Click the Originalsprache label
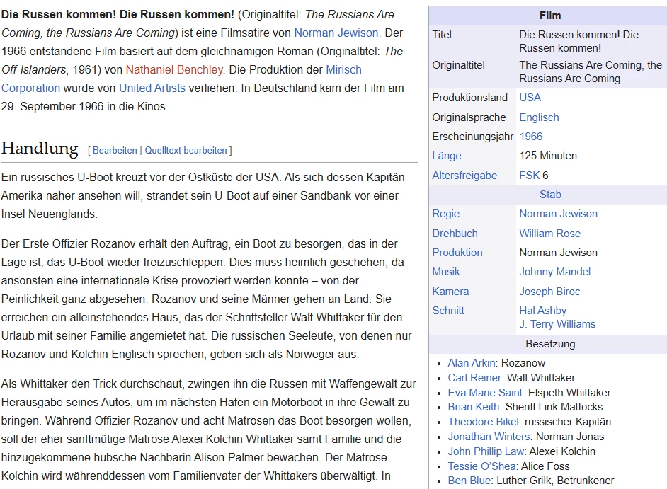Viewport: 667px width, 489px height. click(x=469, y=117)
